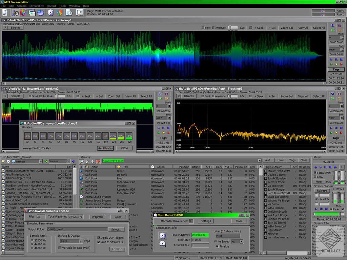Click the Amplitude slider in Burnin' waveform window
This screenshot has width=347, height=260.
233,28
